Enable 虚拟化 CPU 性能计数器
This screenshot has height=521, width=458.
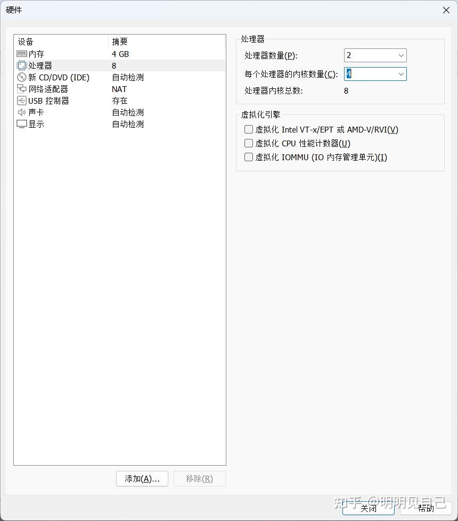pos(248,143)
